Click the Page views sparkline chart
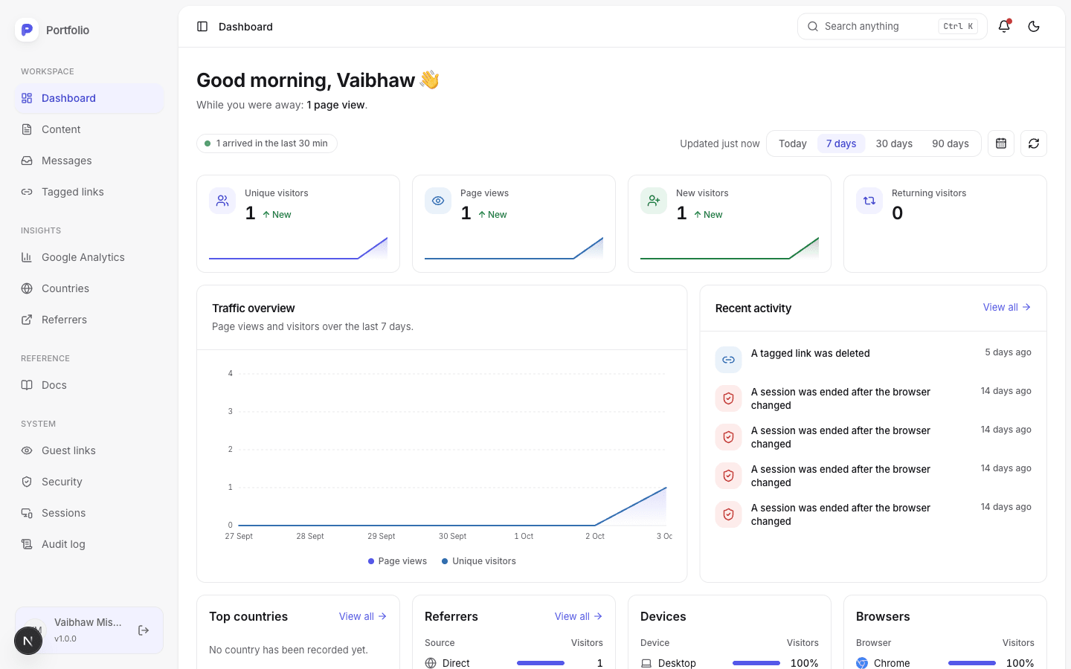 point(514,248)
